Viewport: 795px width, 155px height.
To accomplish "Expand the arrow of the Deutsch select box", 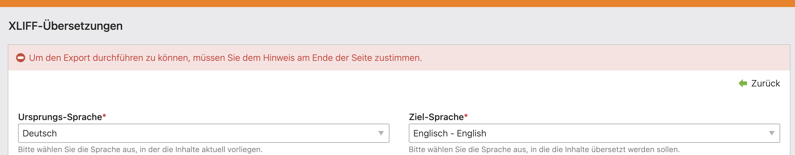I will (381, 133).
